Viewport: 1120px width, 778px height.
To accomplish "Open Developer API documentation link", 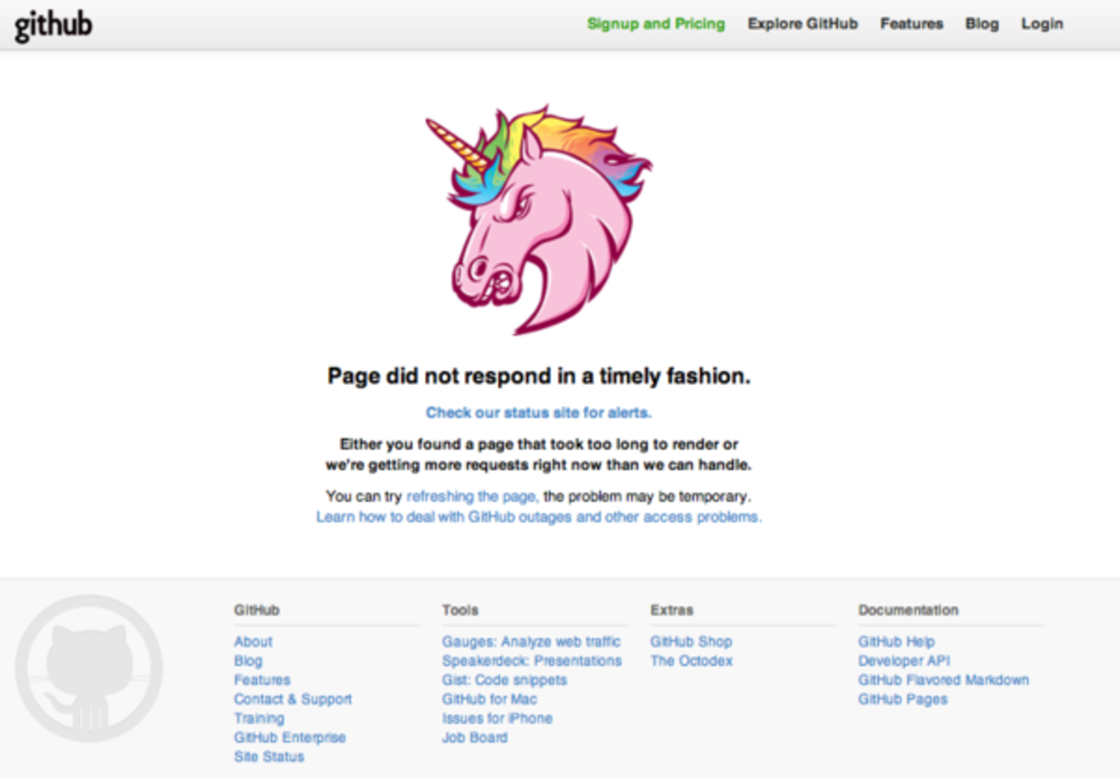I will pos(903,661).
